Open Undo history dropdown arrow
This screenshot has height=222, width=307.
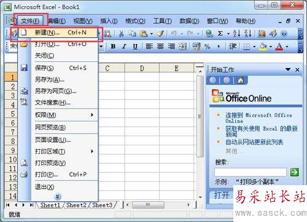tap(182, 34)
